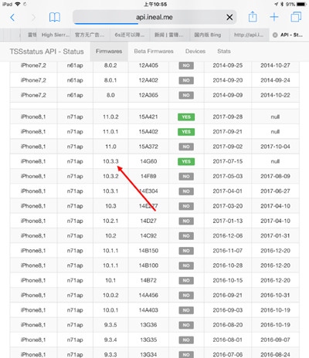The image size is (309, 358).
Task: Select build cell 13G35
Action: [x=148, y=339]
